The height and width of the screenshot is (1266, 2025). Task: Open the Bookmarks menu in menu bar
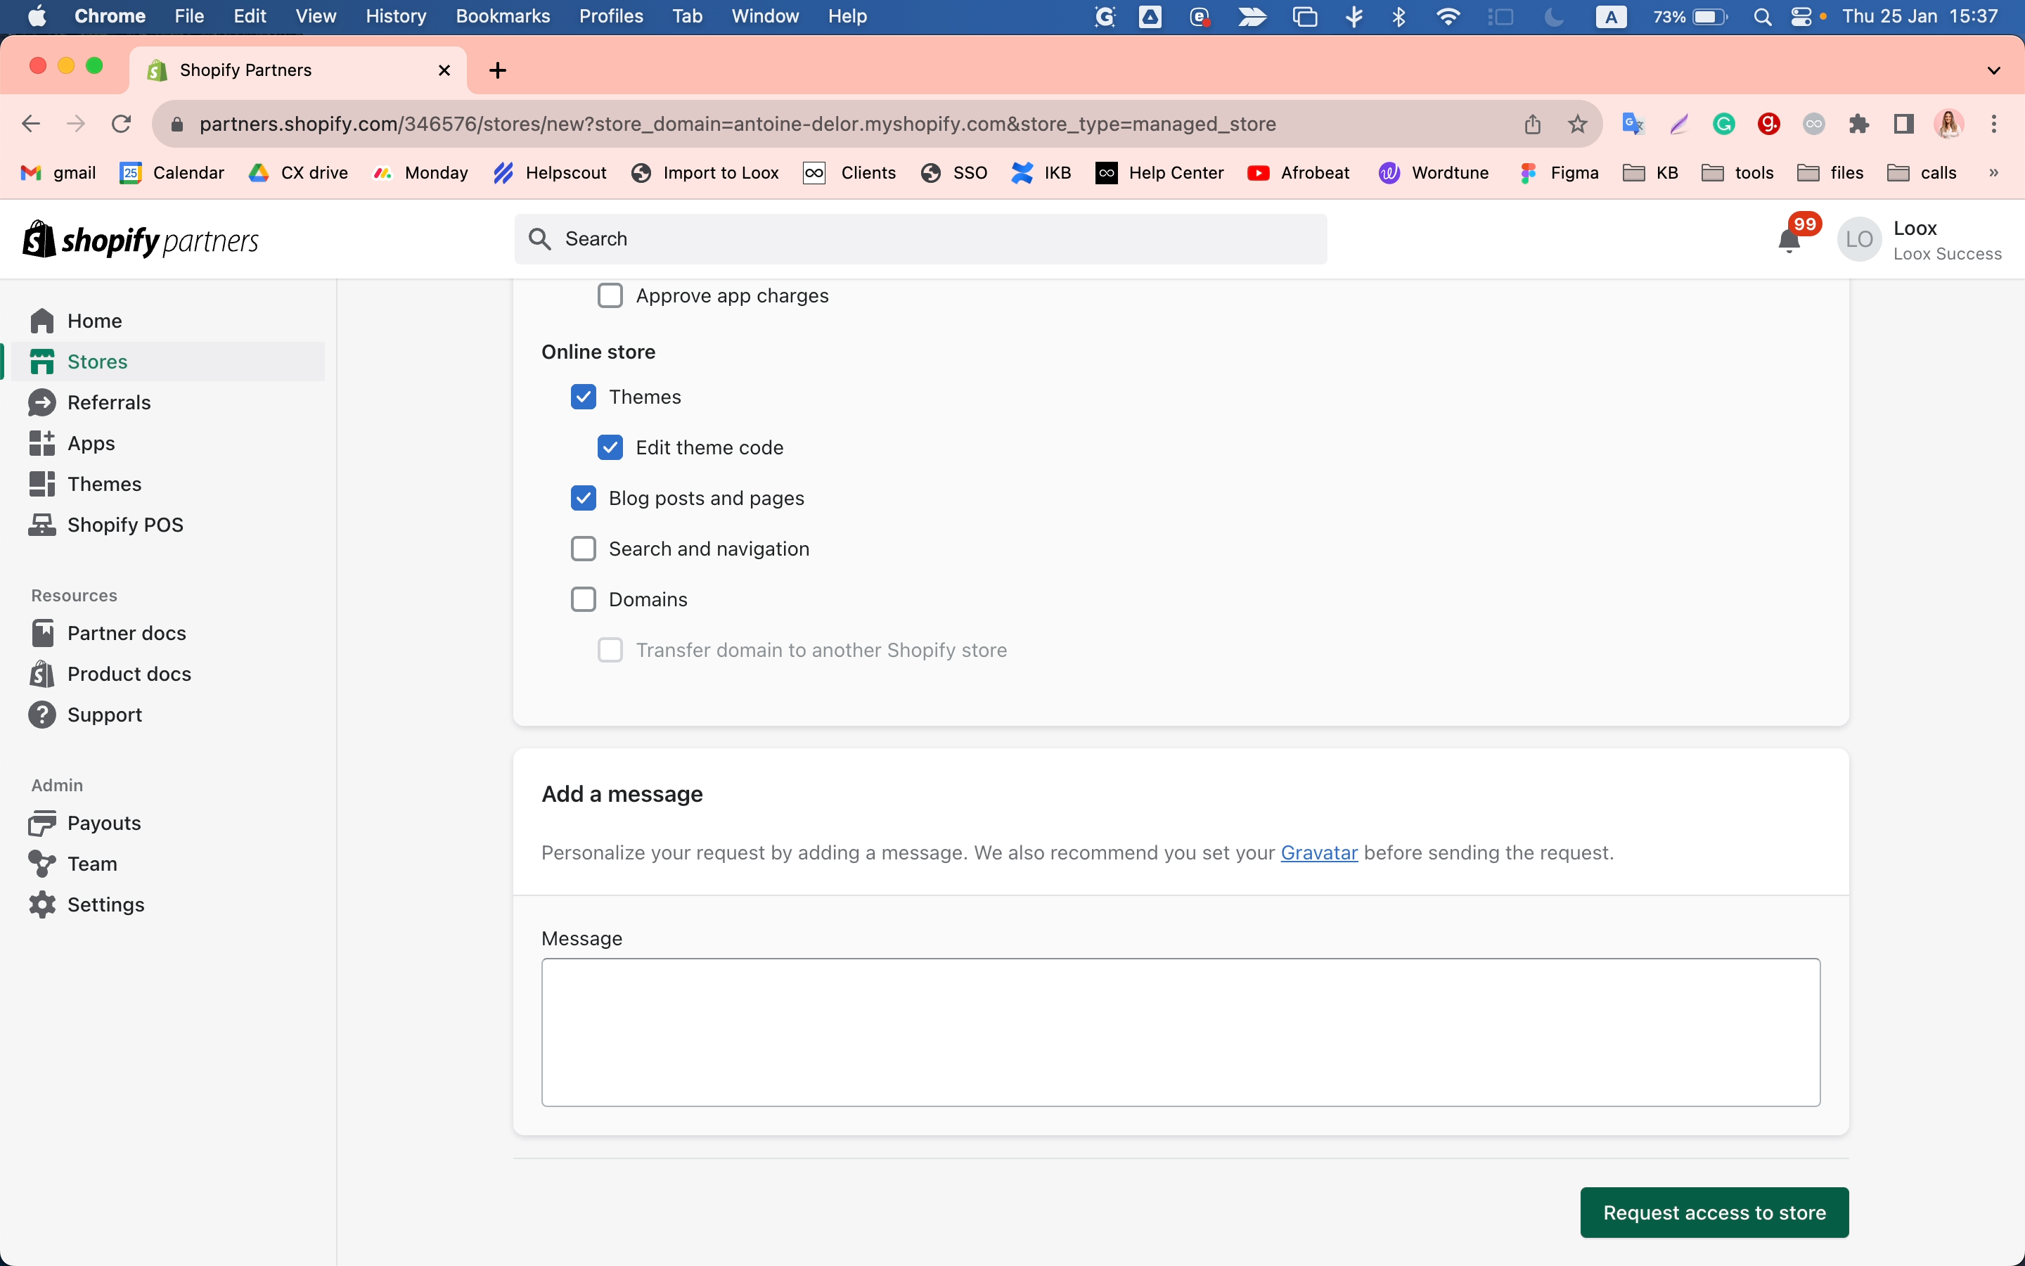coord(503,16)
